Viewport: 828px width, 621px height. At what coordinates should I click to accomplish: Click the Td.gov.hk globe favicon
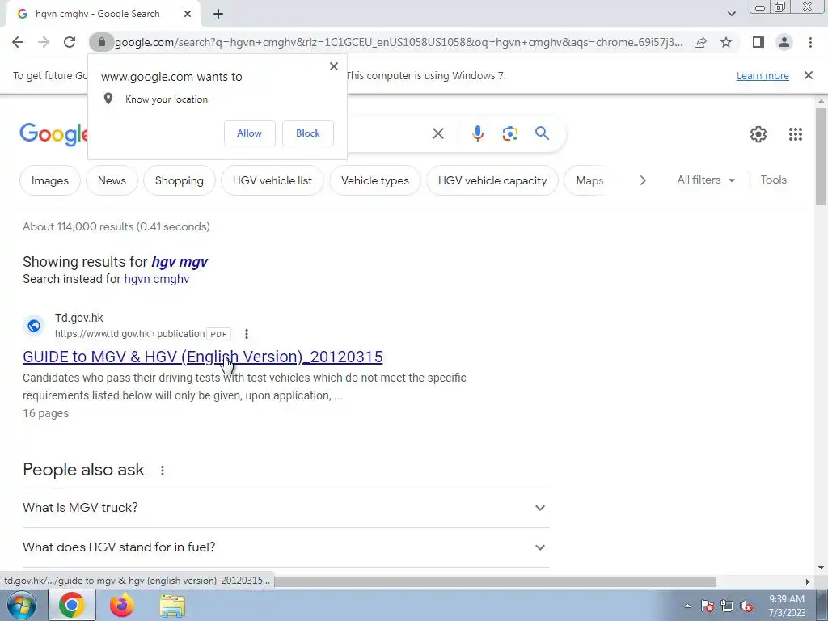tap(34, 326)
